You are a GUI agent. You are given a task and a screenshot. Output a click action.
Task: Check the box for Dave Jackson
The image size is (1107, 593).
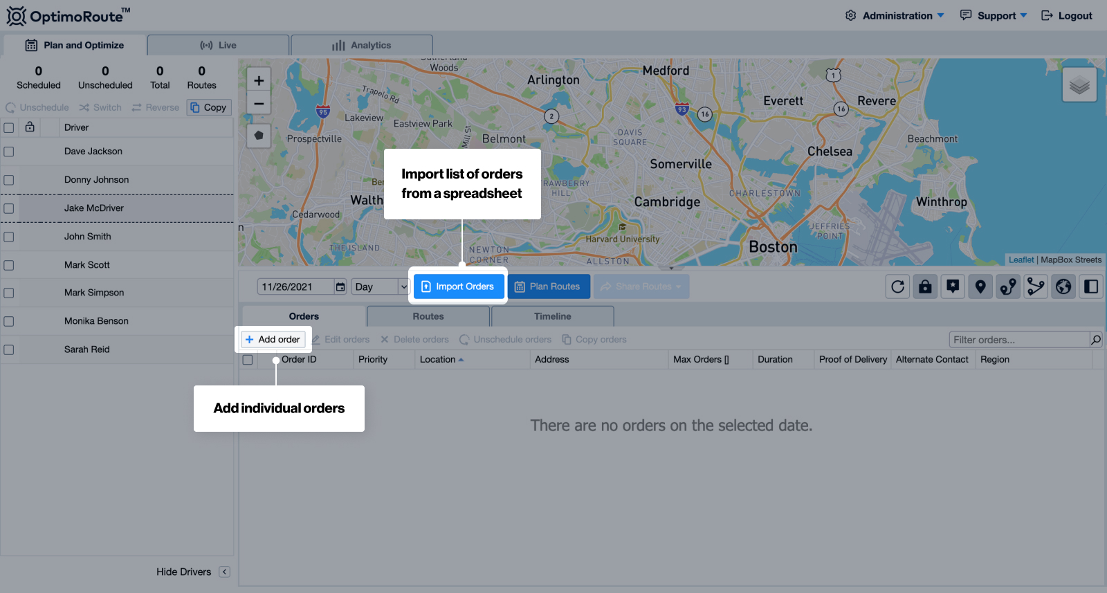9,152
